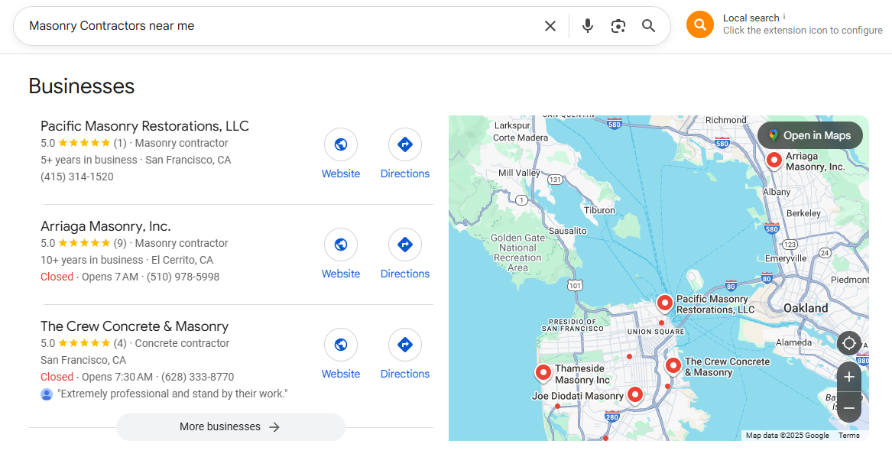Start voice search with microphone icon
892x457 pixels.
point(587,26)
